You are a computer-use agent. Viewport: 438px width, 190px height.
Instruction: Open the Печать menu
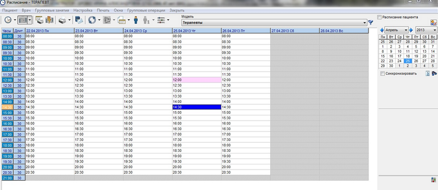tap(103, 10)
